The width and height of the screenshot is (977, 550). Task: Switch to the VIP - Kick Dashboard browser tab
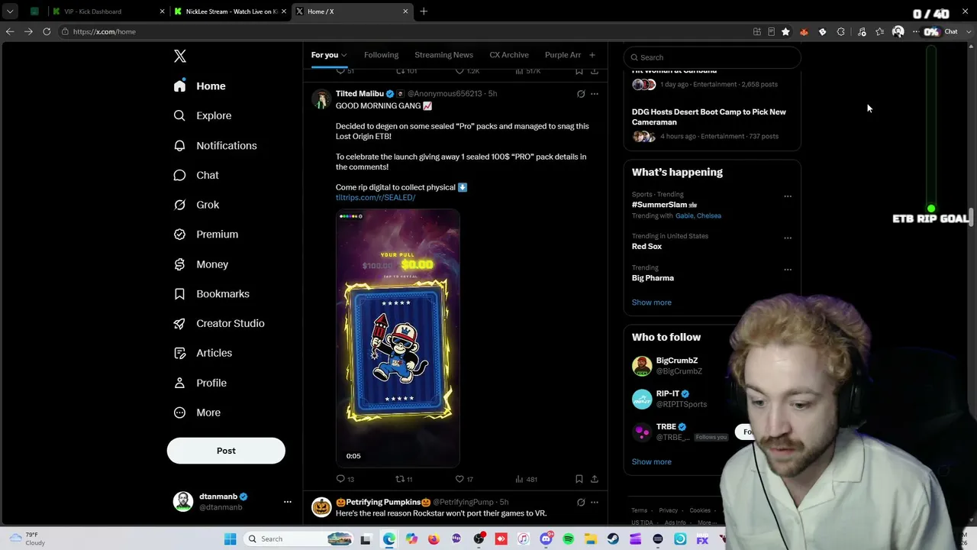click(x=108, y=11)
